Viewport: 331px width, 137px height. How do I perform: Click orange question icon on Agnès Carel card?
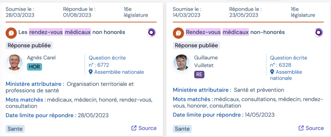[x=11, y=32]
